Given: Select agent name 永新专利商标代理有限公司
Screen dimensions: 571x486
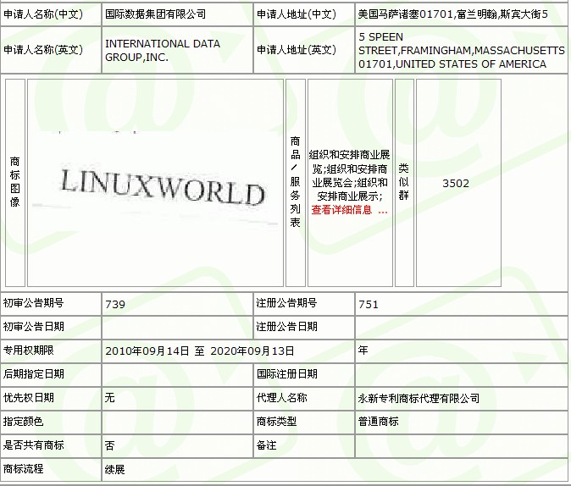Looking at the screenshot, I should click(419, 398).
